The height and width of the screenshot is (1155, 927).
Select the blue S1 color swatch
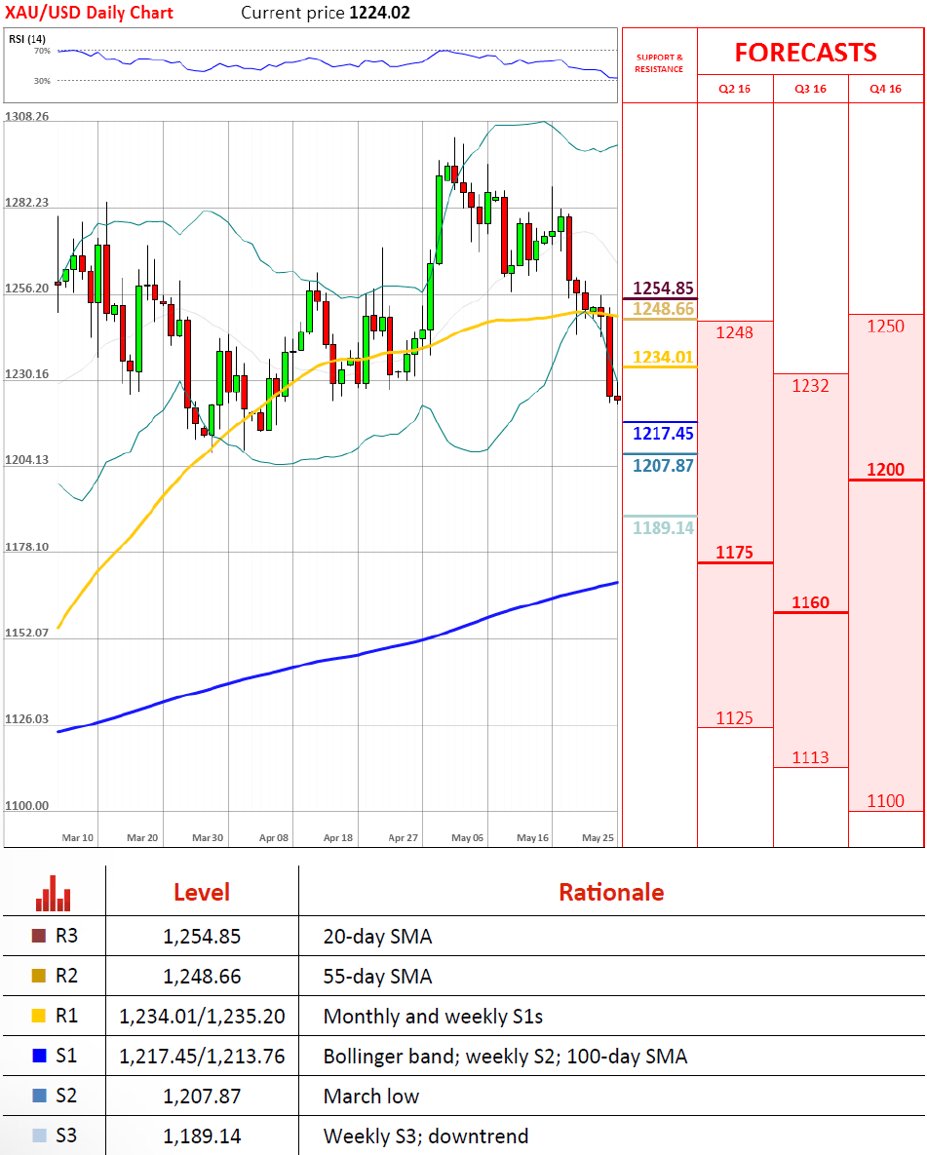39,1056
